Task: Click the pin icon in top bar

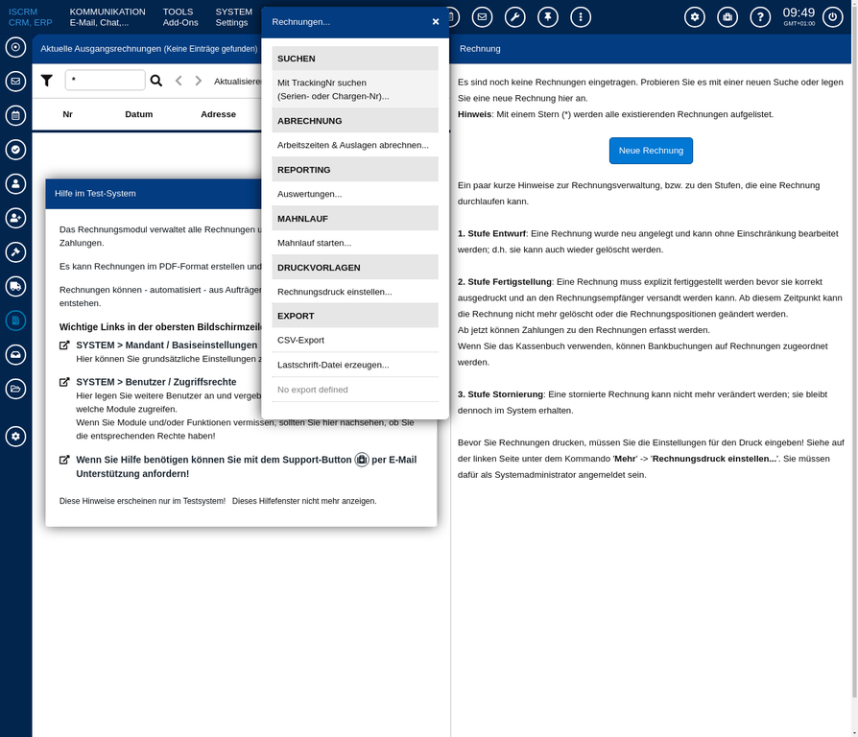Action: pyautogui.click(x=547, y=16)
